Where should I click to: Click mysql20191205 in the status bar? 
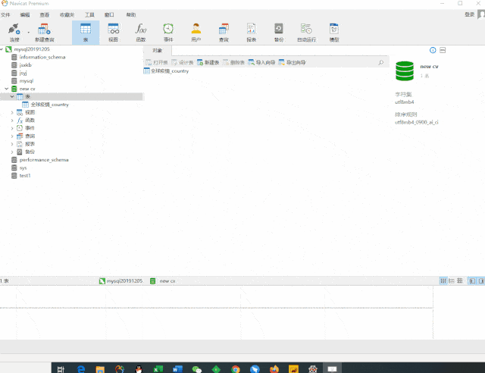coord(120,281)
